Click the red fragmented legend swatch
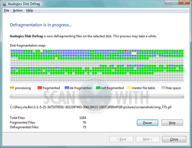The height and width of the screenshot is (148, 192). tap(40, 88)
